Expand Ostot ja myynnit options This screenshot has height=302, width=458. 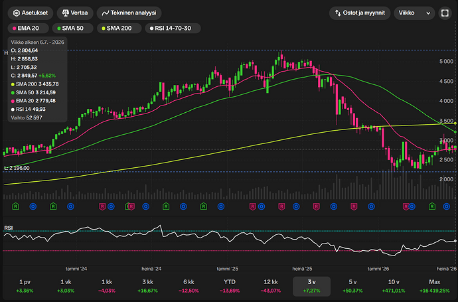360,13
